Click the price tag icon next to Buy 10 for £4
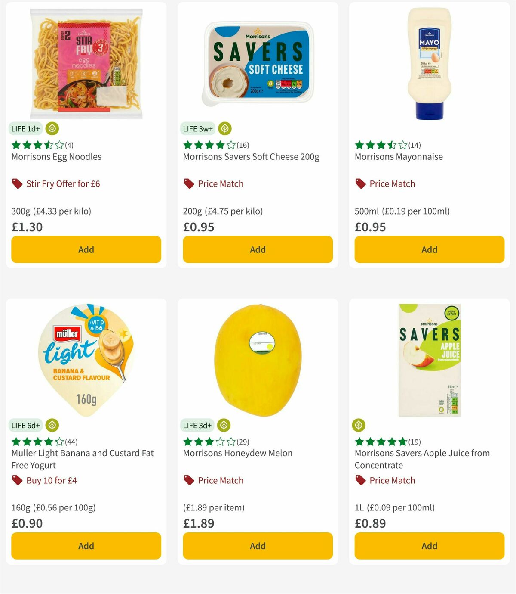Viewport: 516px width, 594px height. 17,480
